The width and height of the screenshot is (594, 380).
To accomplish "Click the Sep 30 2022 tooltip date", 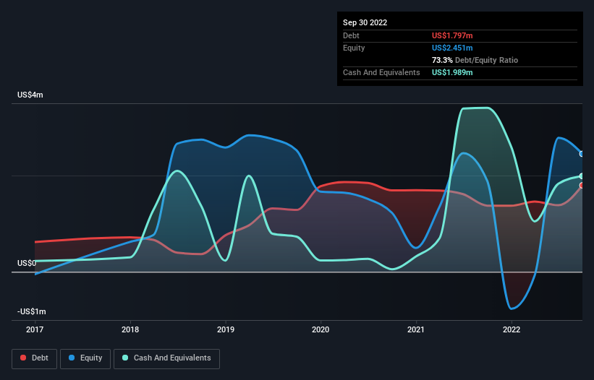I will point(365,22).
